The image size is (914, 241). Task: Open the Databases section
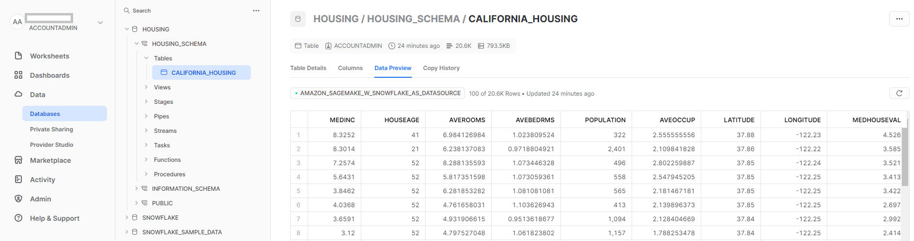(x=64, y=113)
